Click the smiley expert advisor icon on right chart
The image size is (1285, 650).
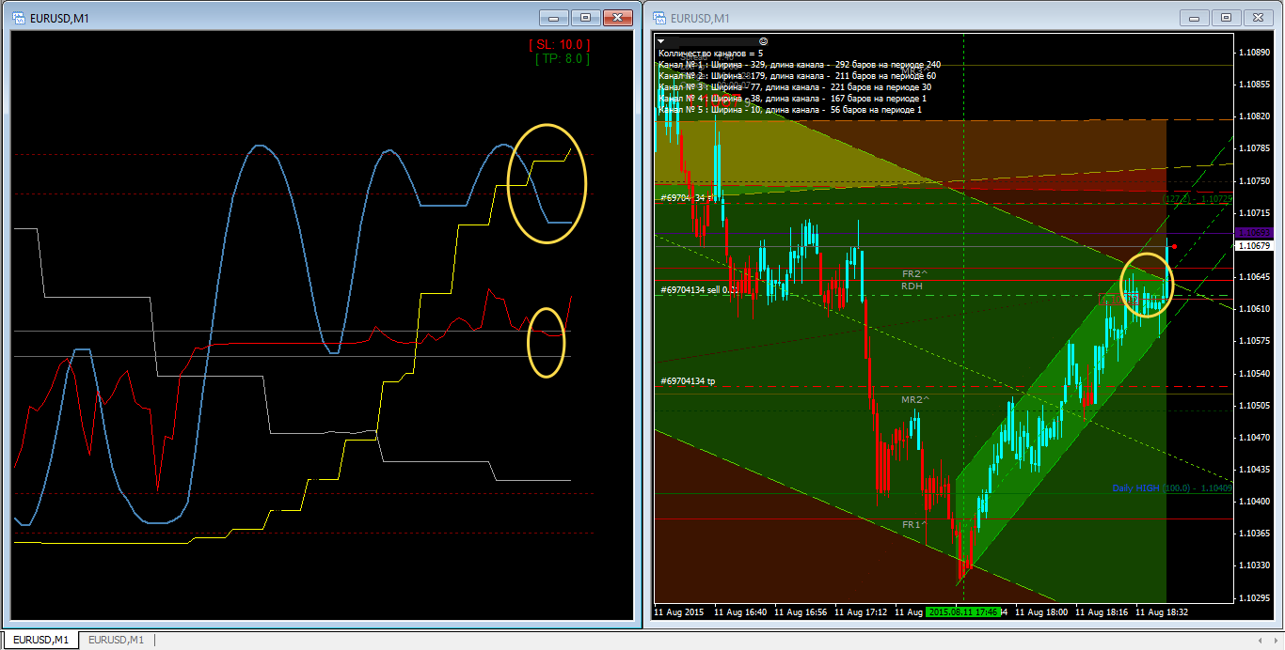pyautogui.click(x=763, y=41)
